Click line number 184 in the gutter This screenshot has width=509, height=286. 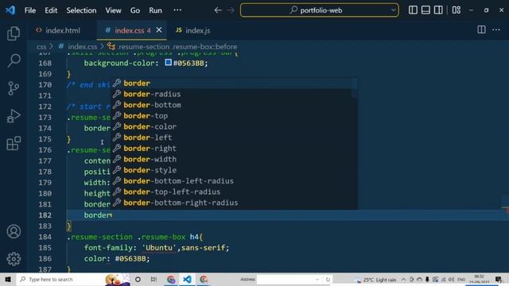45,237
